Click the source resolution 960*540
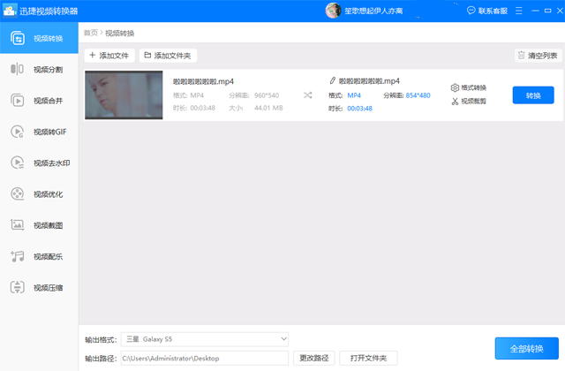 pyautogui.click(x=267, y=95)
